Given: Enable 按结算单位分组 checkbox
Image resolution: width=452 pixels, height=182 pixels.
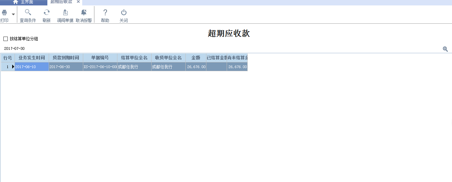Looking at the screenshot, I should (5, 39).
